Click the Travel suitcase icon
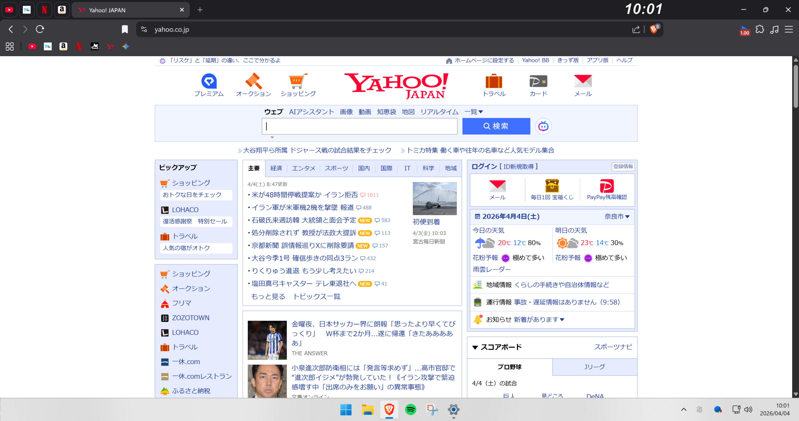 coord(494,81)
